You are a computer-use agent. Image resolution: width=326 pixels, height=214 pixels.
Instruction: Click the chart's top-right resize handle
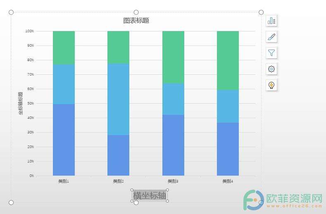261,12
